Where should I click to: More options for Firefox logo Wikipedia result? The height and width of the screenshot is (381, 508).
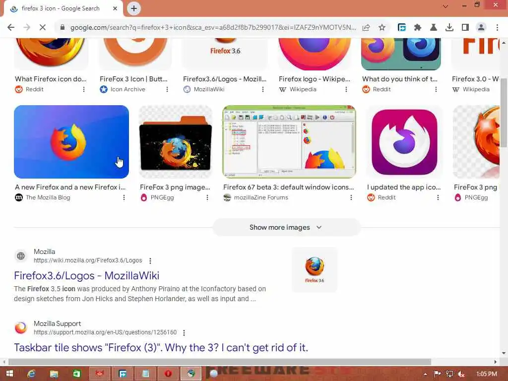[x=346, y=89]
